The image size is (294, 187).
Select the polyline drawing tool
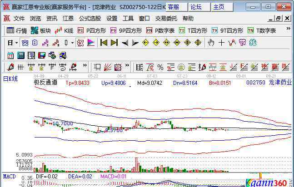[232, 43]
